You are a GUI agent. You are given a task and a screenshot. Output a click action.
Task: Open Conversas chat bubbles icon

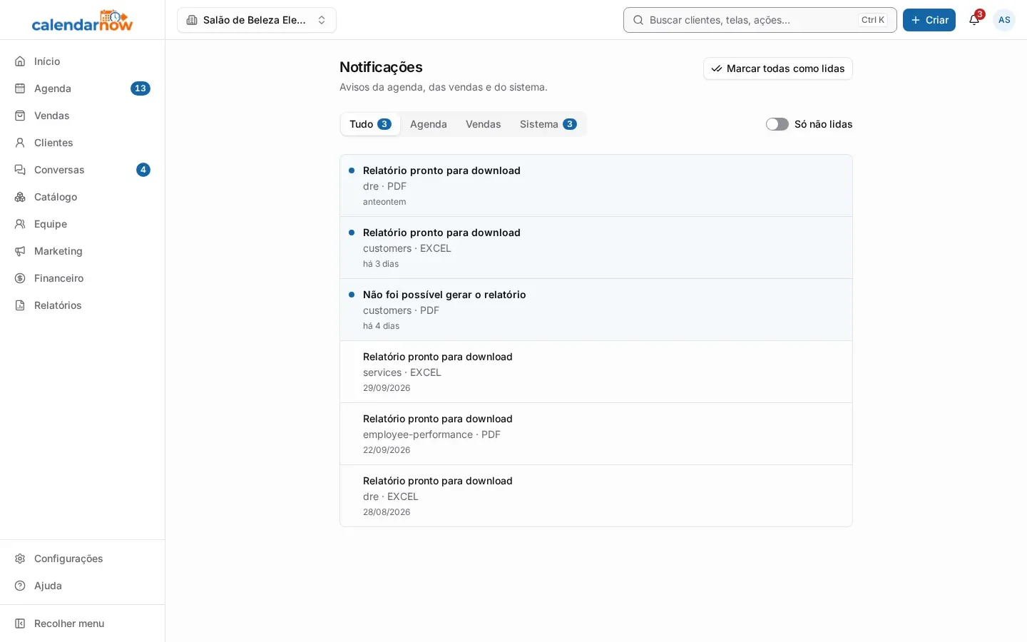(x=20, y=170)
